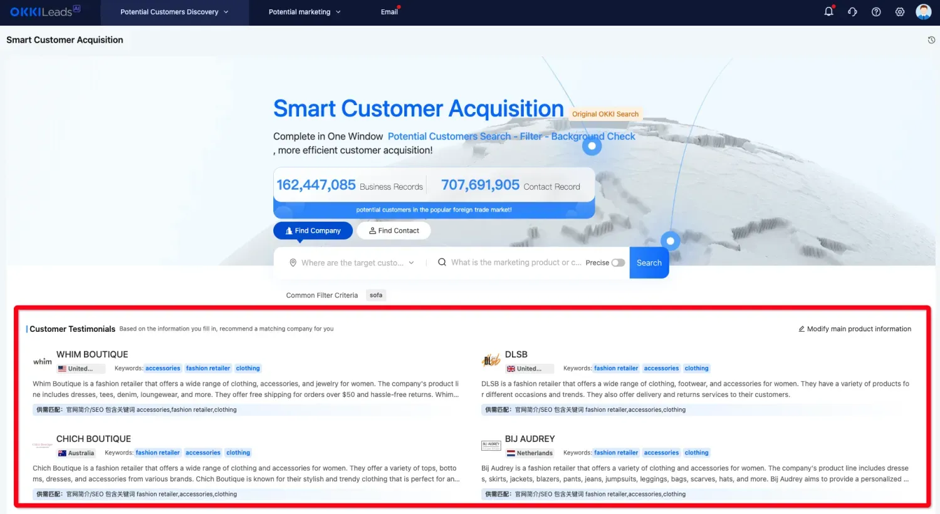Select the Find Contact tab
This screenshot has width=940, height=514.
coord(394,230)
